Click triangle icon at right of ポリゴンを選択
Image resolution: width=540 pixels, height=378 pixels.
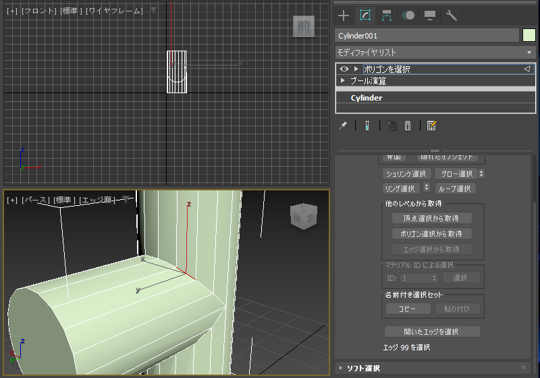click(527, 69)
